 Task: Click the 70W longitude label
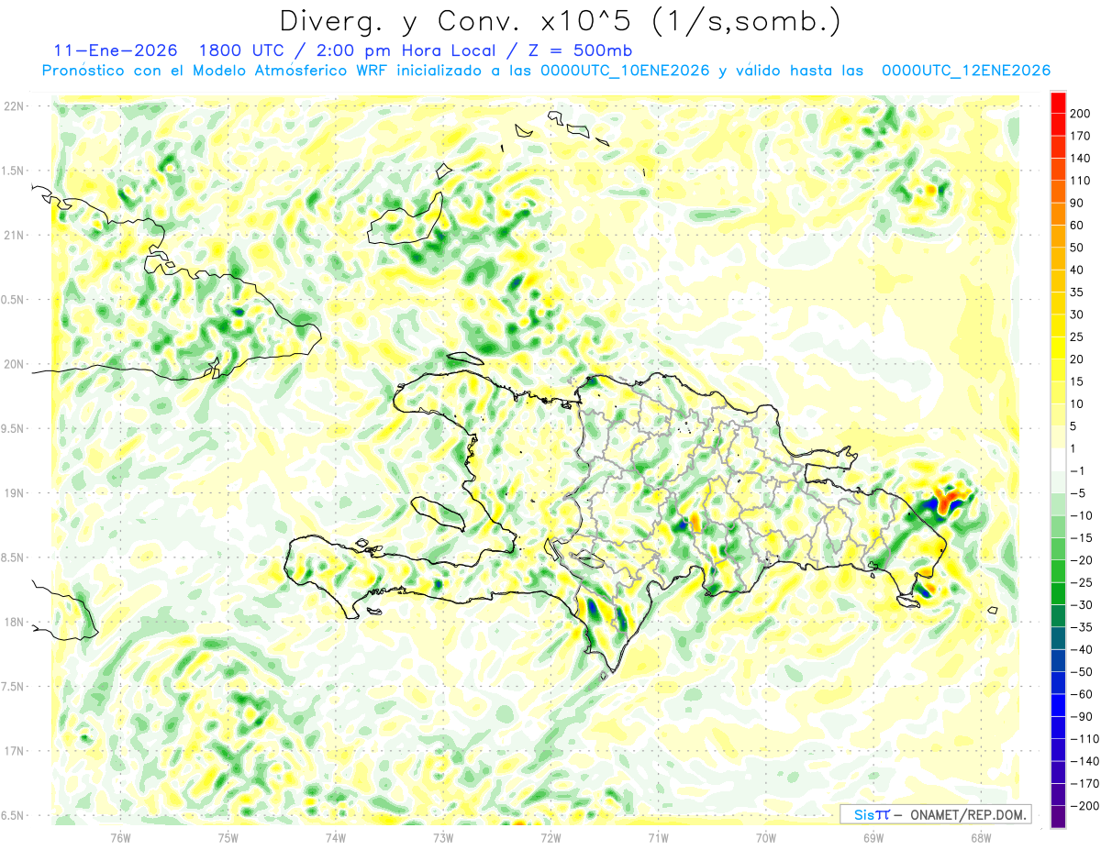765,837
